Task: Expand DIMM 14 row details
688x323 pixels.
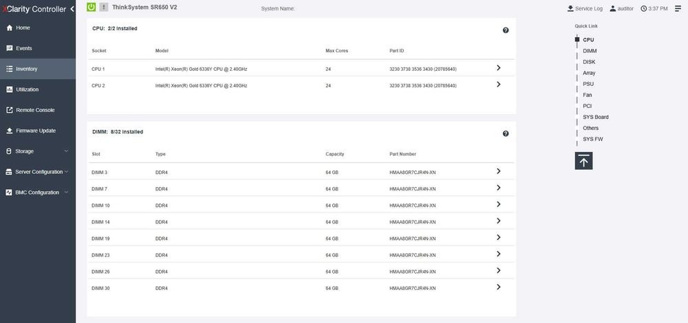Action: [498, 221]
